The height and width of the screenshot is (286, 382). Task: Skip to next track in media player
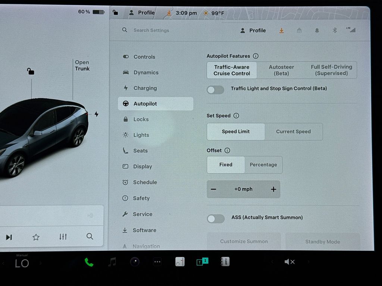click(9, 237)
